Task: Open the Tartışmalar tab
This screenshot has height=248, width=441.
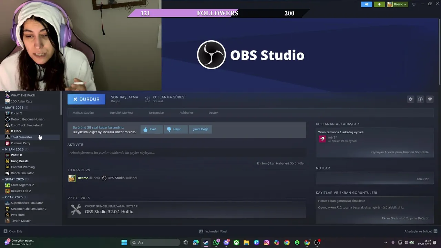Action: click(x=156, y=113)
